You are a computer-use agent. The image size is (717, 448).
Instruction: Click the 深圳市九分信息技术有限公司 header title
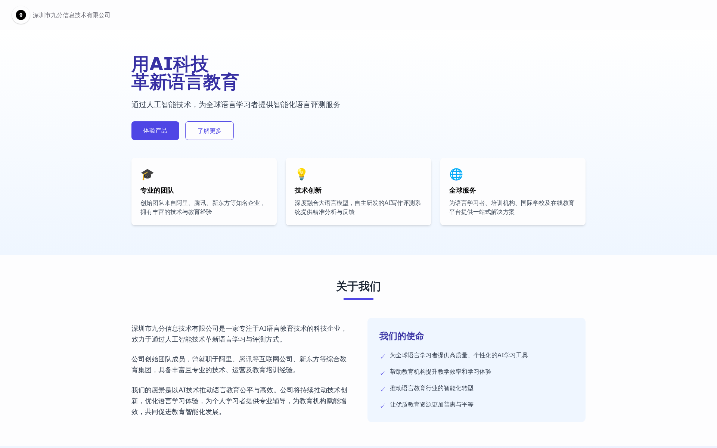71,15
